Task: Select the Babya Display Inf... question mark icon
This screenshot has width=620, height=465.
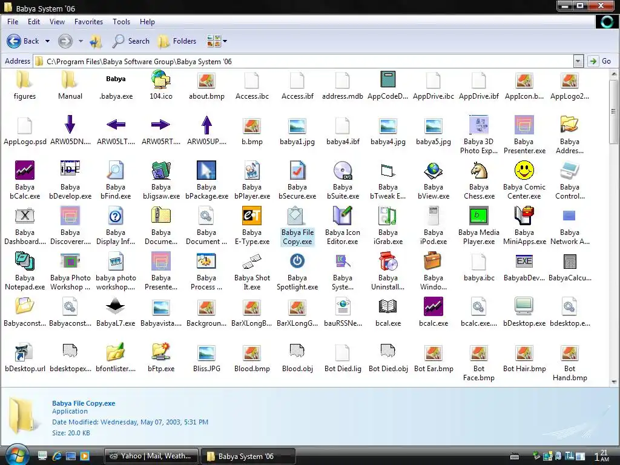Action: tap(116, 216)
